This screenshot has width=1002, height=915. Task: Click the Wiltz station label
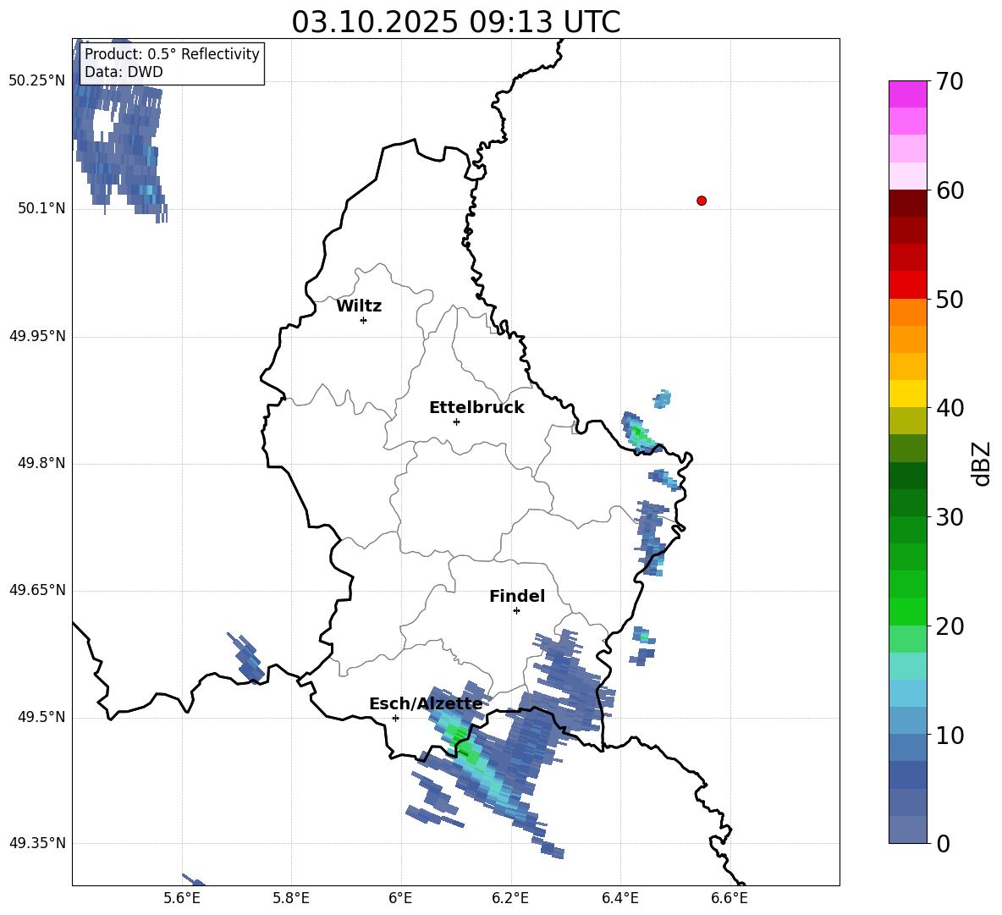359,306
